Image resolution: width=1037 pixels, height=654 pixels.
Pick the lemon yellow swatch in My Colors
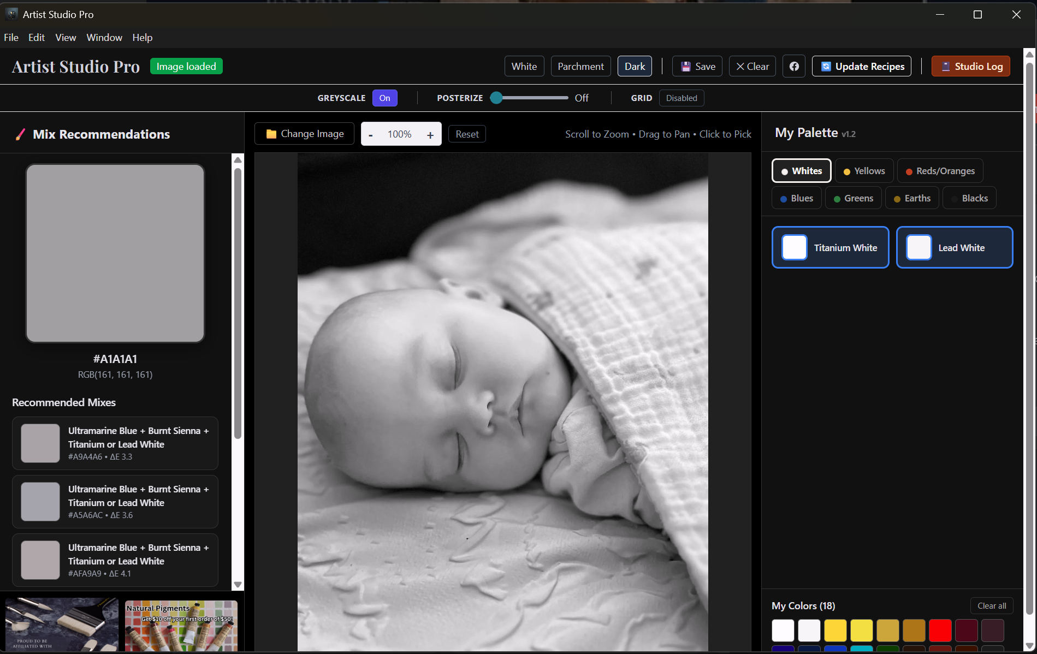coord(861,631)
